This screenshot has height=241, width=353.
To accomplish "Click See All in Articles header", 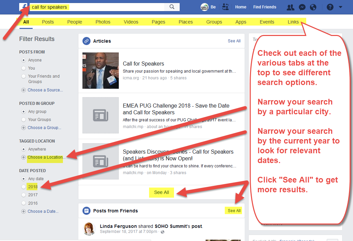I will (x=234, y=41).
